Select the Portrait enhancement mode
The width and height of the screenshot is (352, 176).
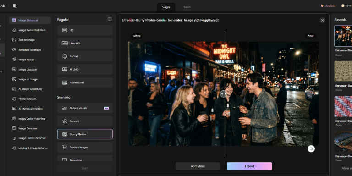(x=85, y=56)
